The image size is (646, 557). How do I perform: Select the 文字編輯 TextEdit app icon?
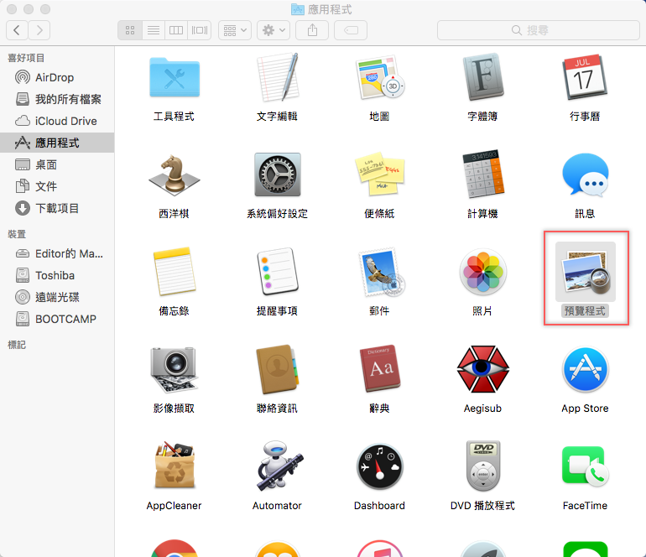coord(277,77)
